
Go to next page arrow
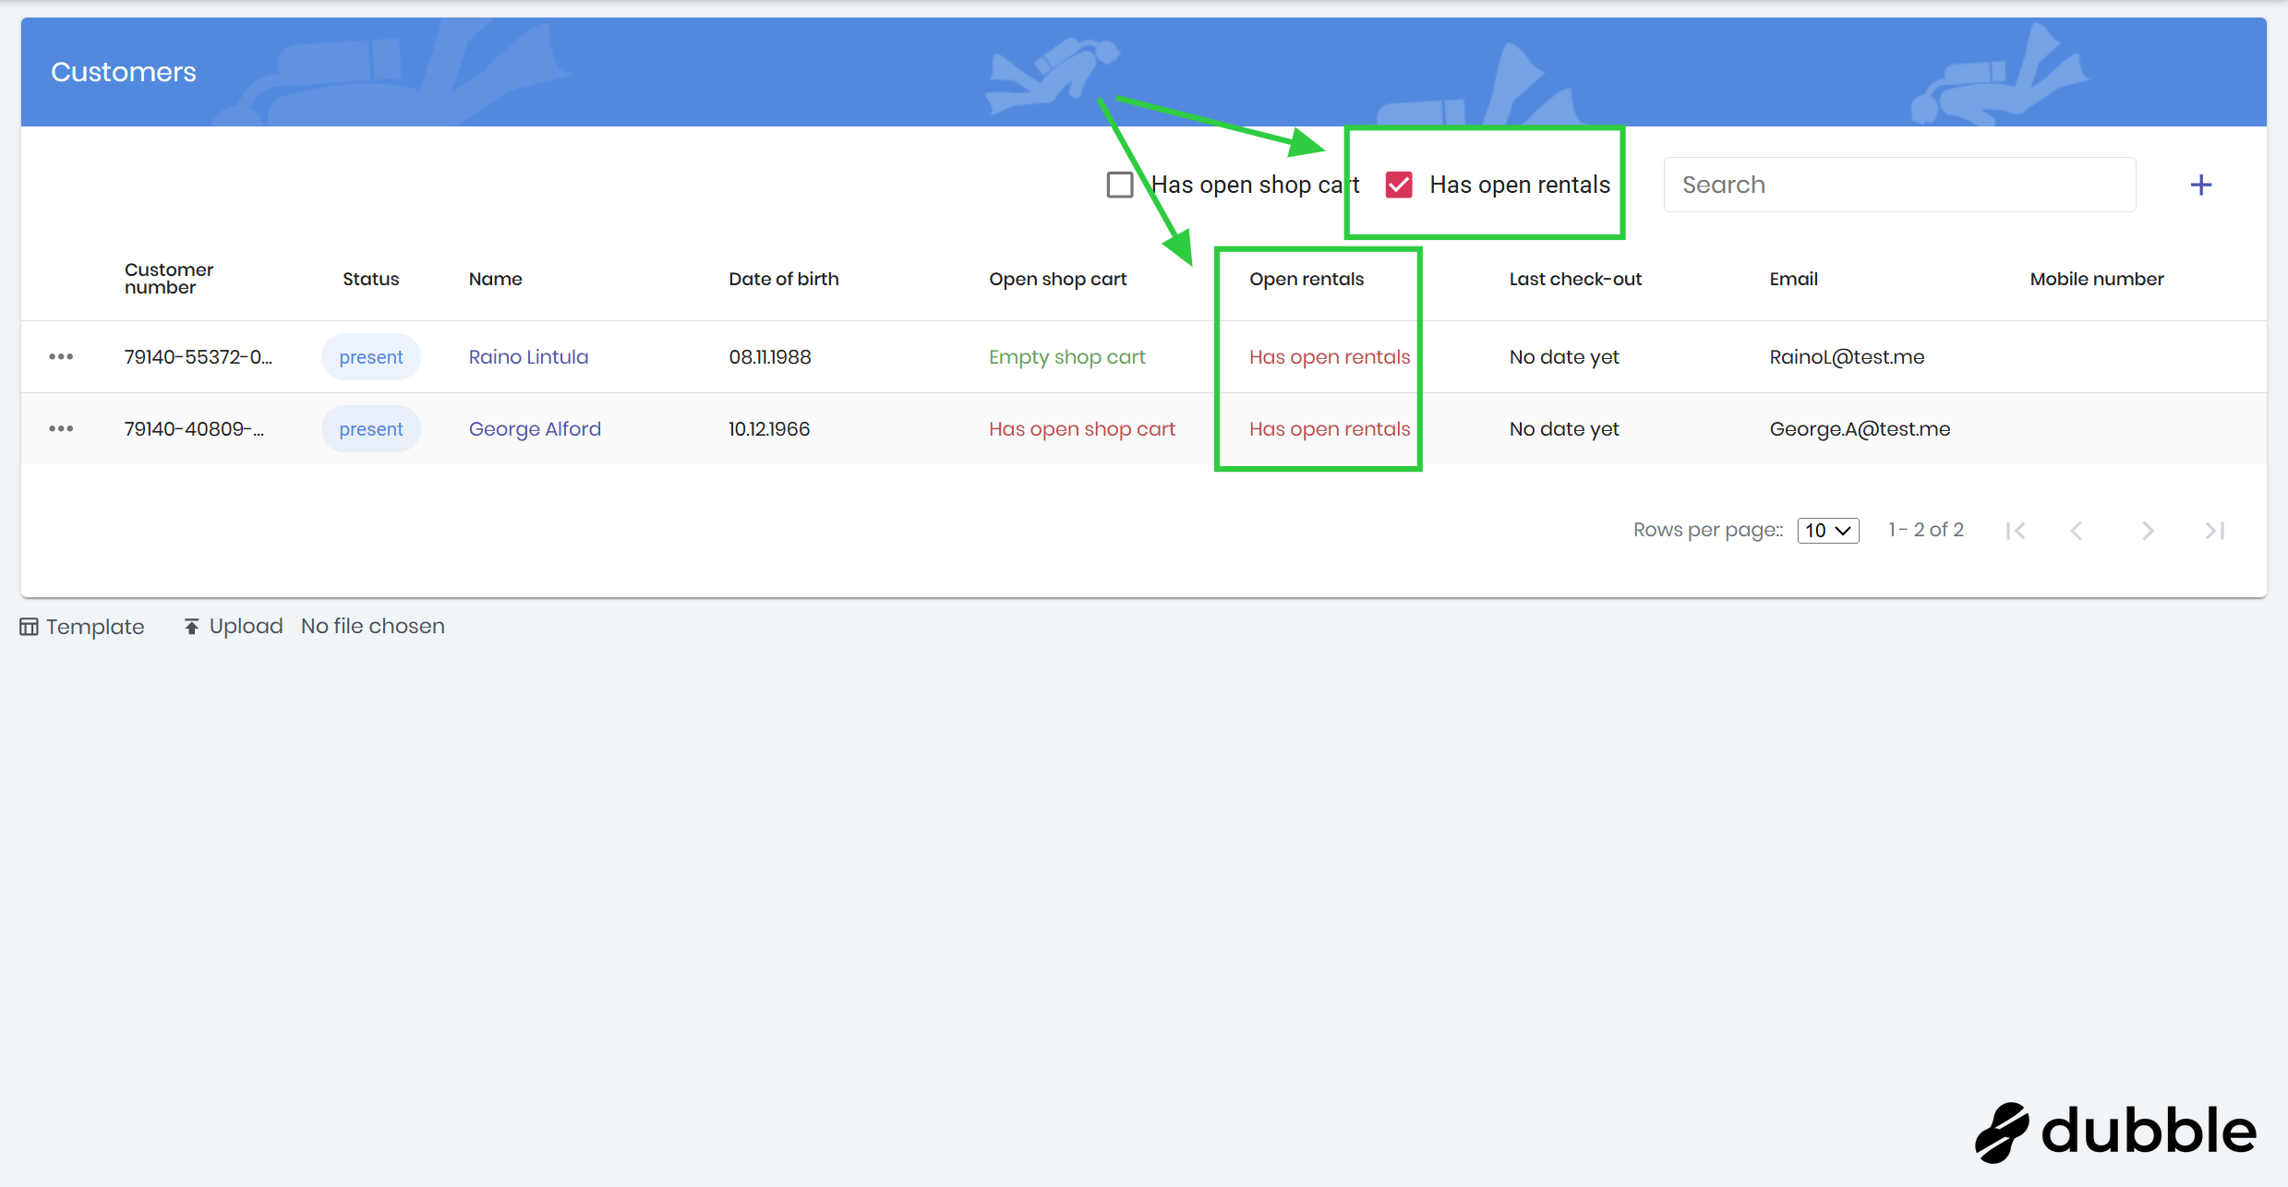tap(2148, 531)
